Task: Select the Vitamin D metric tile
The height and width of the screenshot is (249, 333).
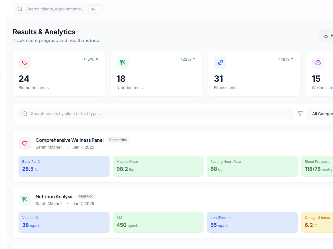Action: pos(64,222)
